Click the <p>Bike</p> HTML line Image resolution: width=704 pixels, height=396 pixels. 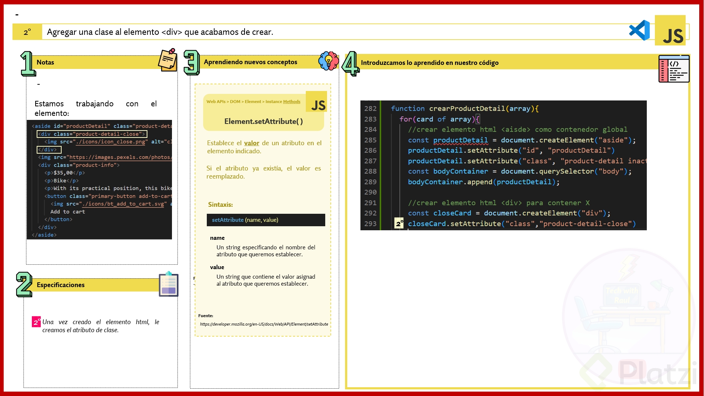62,180
